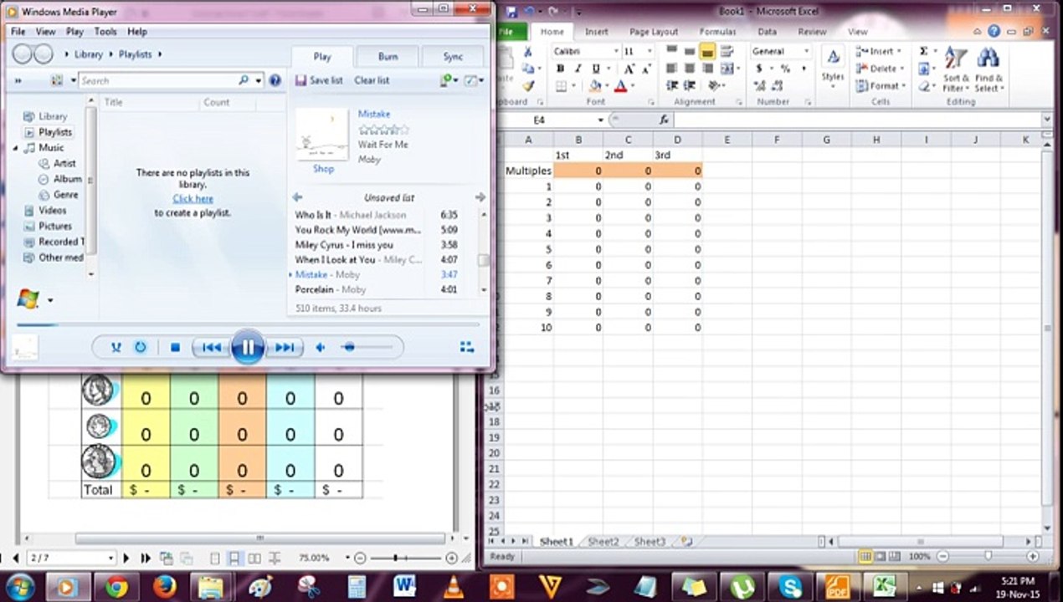This screenshot has width=1063, height=602.
Task: Open the Burn tab in Media Player
Action: 388,57
